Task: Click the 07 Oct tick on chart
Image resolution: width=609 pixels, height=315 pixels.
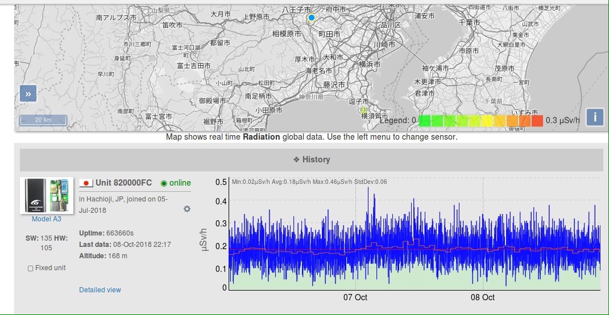Action: 355,297
